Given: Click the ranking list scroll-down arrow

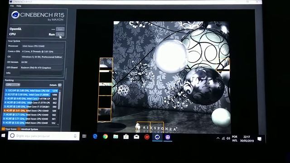Looking at the screenshot, I should 58,125.
